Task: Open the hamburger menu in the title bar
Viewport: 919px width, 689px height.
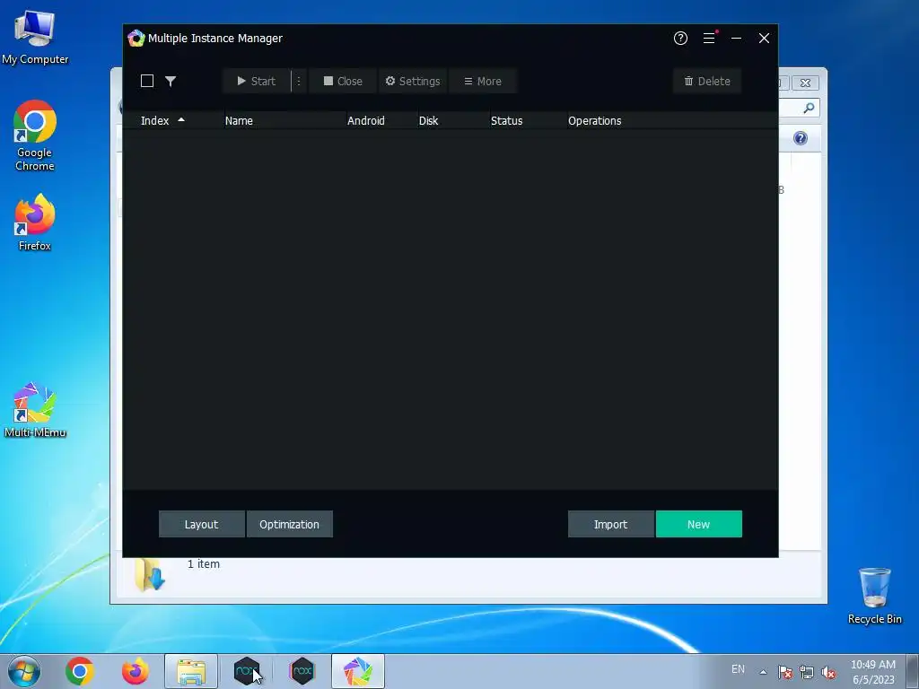Action: pyautogui.click(x=709, y=38)
